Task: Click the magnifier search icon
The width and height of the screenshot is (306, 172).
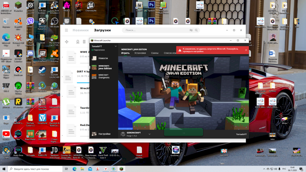Action: [x=196, y=30]
